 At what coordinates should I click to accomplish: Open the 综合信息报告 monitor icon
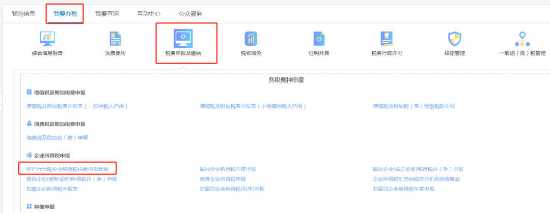click(47, 39)
